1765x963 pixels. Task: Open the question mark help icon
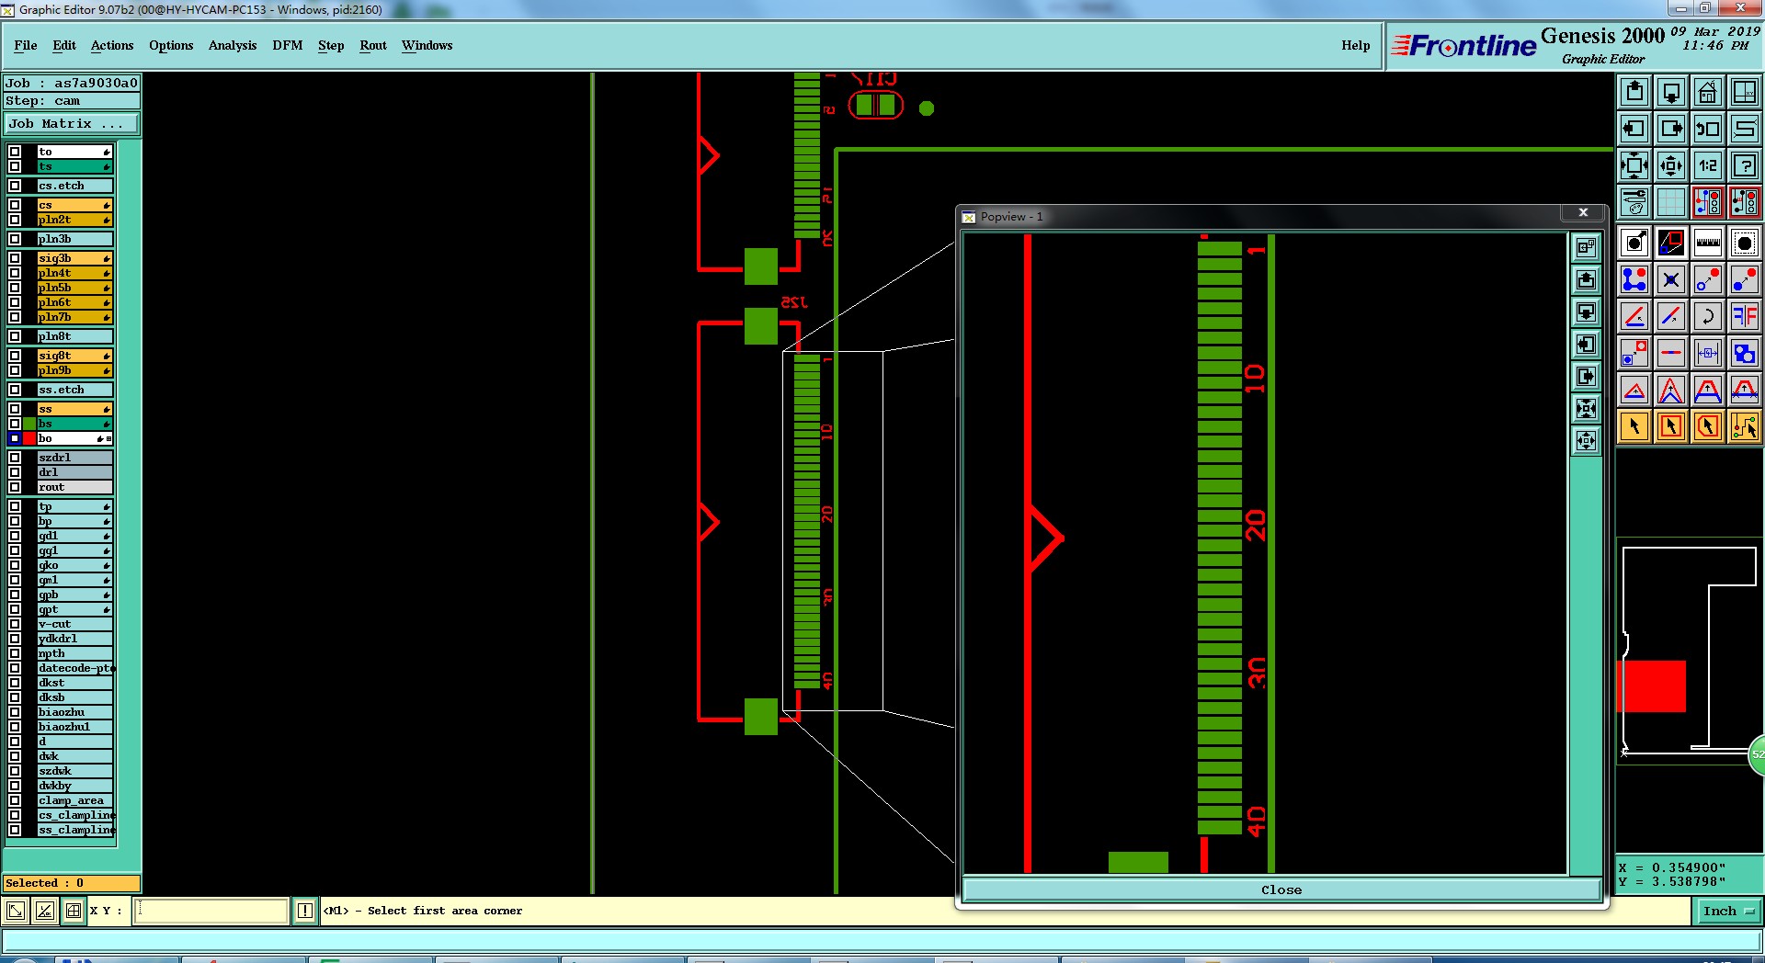(1745, 165)
